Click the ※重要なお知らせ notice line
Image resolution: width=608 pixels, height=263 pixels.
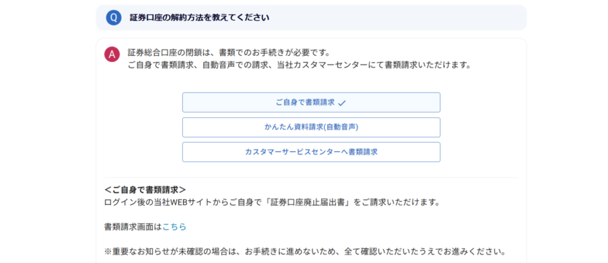tap(305, 252)
